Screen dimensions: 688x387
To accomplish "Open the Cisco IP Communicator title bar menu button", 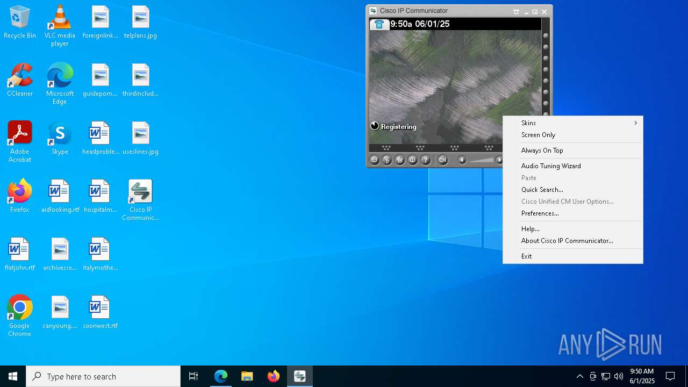I will pos(516,11).
